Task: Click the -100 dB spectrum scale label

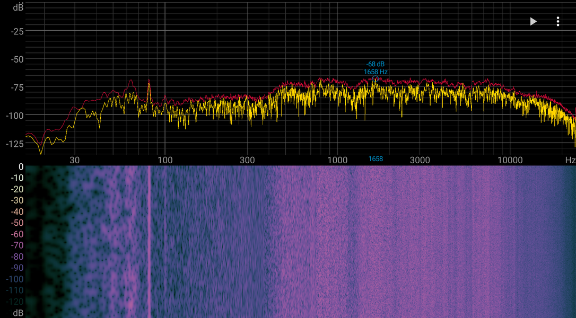Action: click(x=15, y=116)
